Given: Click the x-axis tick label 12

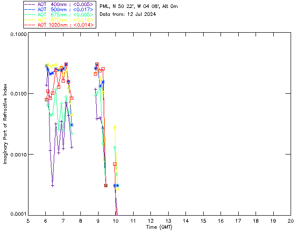Looking at the screenshot, I should 150,221.
